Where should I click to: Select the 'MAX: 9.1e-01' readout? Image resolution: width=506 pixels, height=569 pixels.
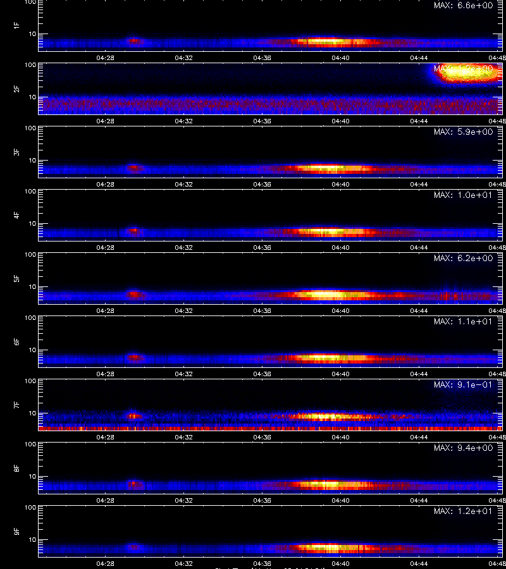[463, 384]
